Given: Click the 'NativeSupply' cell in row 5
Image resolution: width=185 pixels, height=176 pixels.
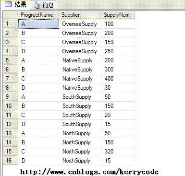Looking at the screenshot, I should pyautogui.click(x=80, y=60).
